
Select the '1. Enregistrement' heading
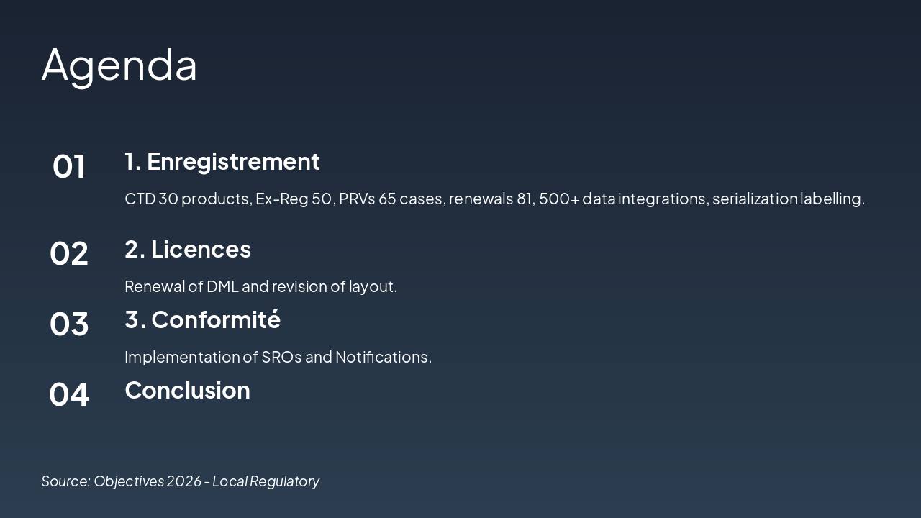point(222,162)
